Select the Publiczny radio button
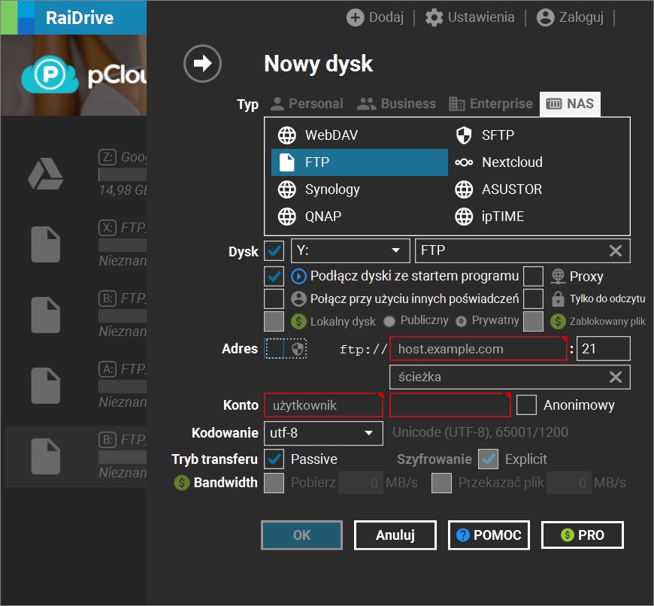Image resolution: width=654 pixels, height=606 pixels. 389,321
